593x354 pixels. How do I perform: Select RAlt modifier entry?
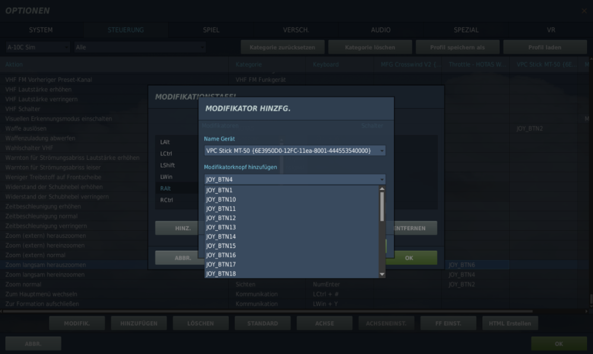(x=165, y=188)
